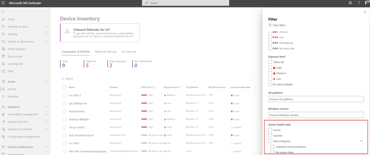Viewport: 370px width, 155px height.
Task: Open the user profile avatar
Action: click(x=367, y=3)
